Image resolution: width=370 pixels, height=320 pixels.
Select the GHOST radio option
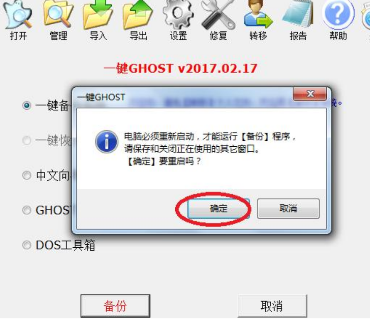[27, 210]
